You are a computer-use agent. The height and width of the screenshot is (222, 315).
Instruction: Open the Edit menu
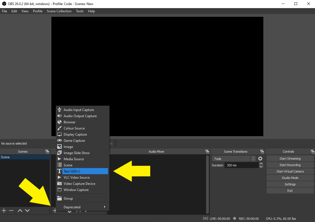(14, 11)
